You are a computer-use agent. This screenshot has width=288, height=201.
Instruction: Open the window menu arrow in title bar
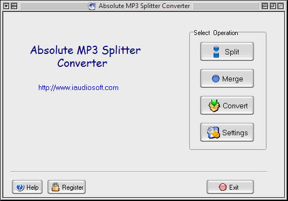(x=6, y=6)
